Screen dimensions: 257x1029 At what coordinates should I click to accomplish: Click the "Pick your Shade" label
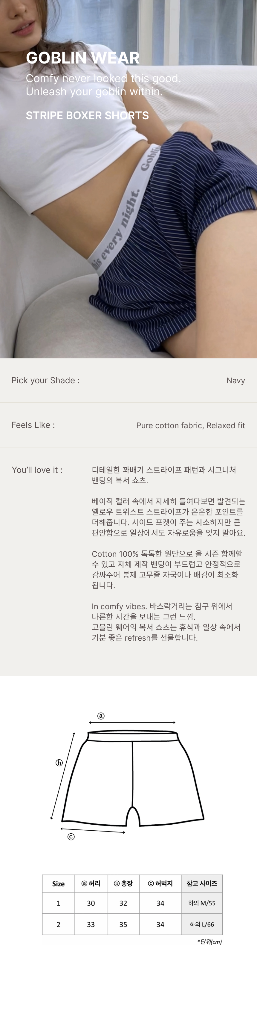(45, 380)
